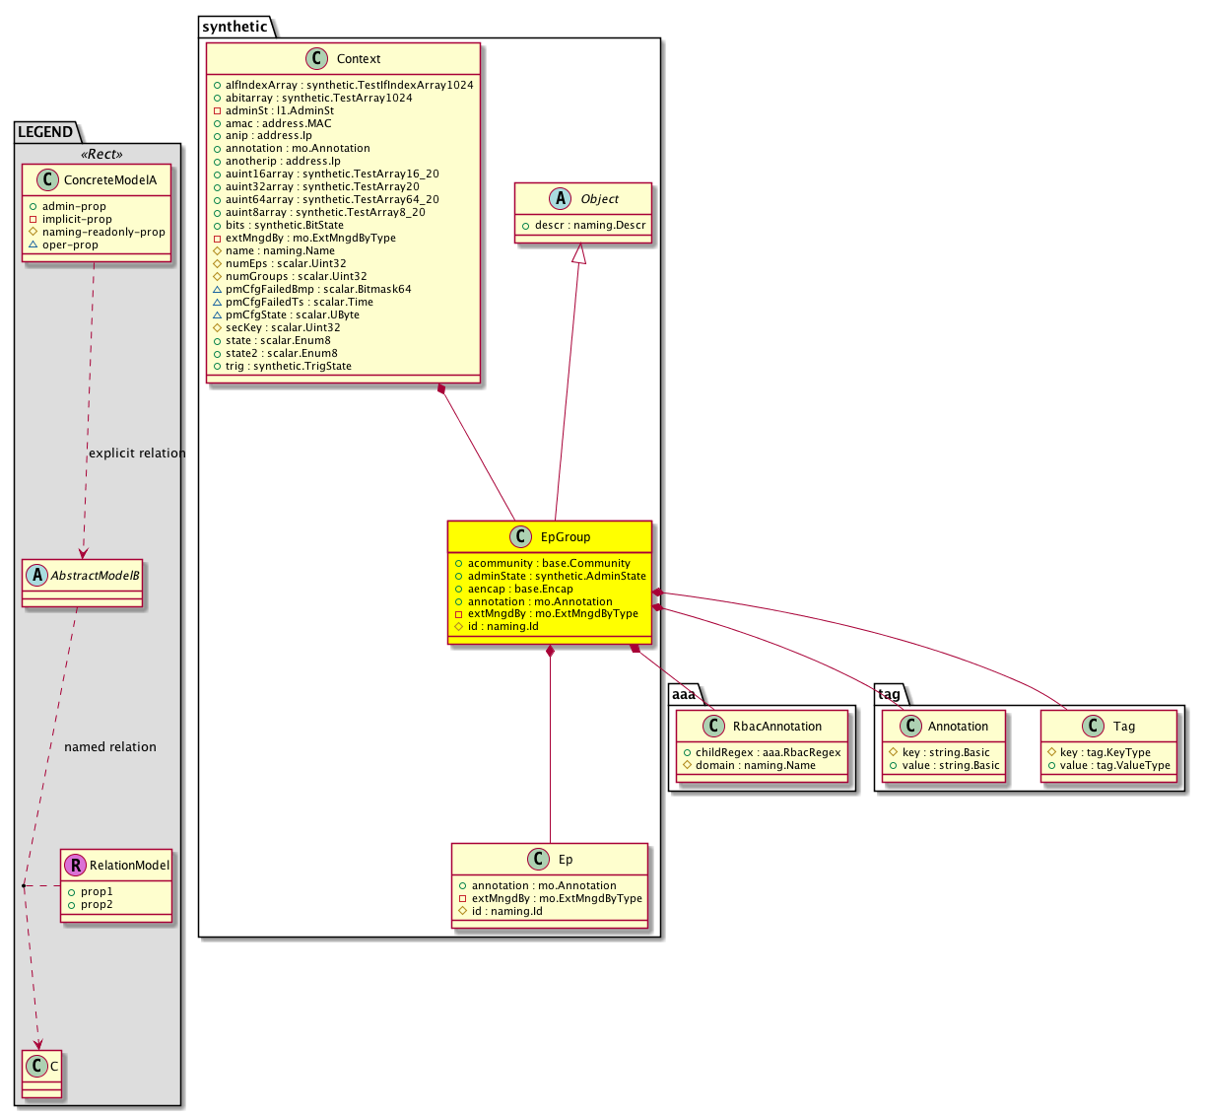Select the EpGroup class 'C' icon

pyautogui.click(x=521, y=537)
